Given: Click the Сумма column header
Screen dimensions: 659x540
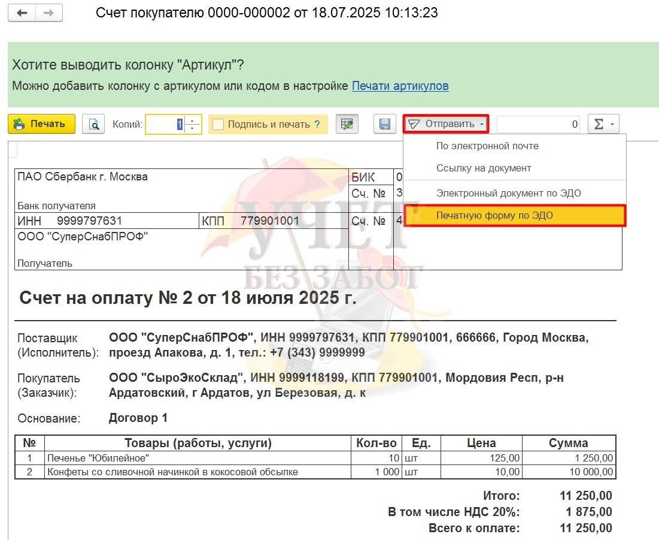Looking at the screenshot, I should 569,443.
